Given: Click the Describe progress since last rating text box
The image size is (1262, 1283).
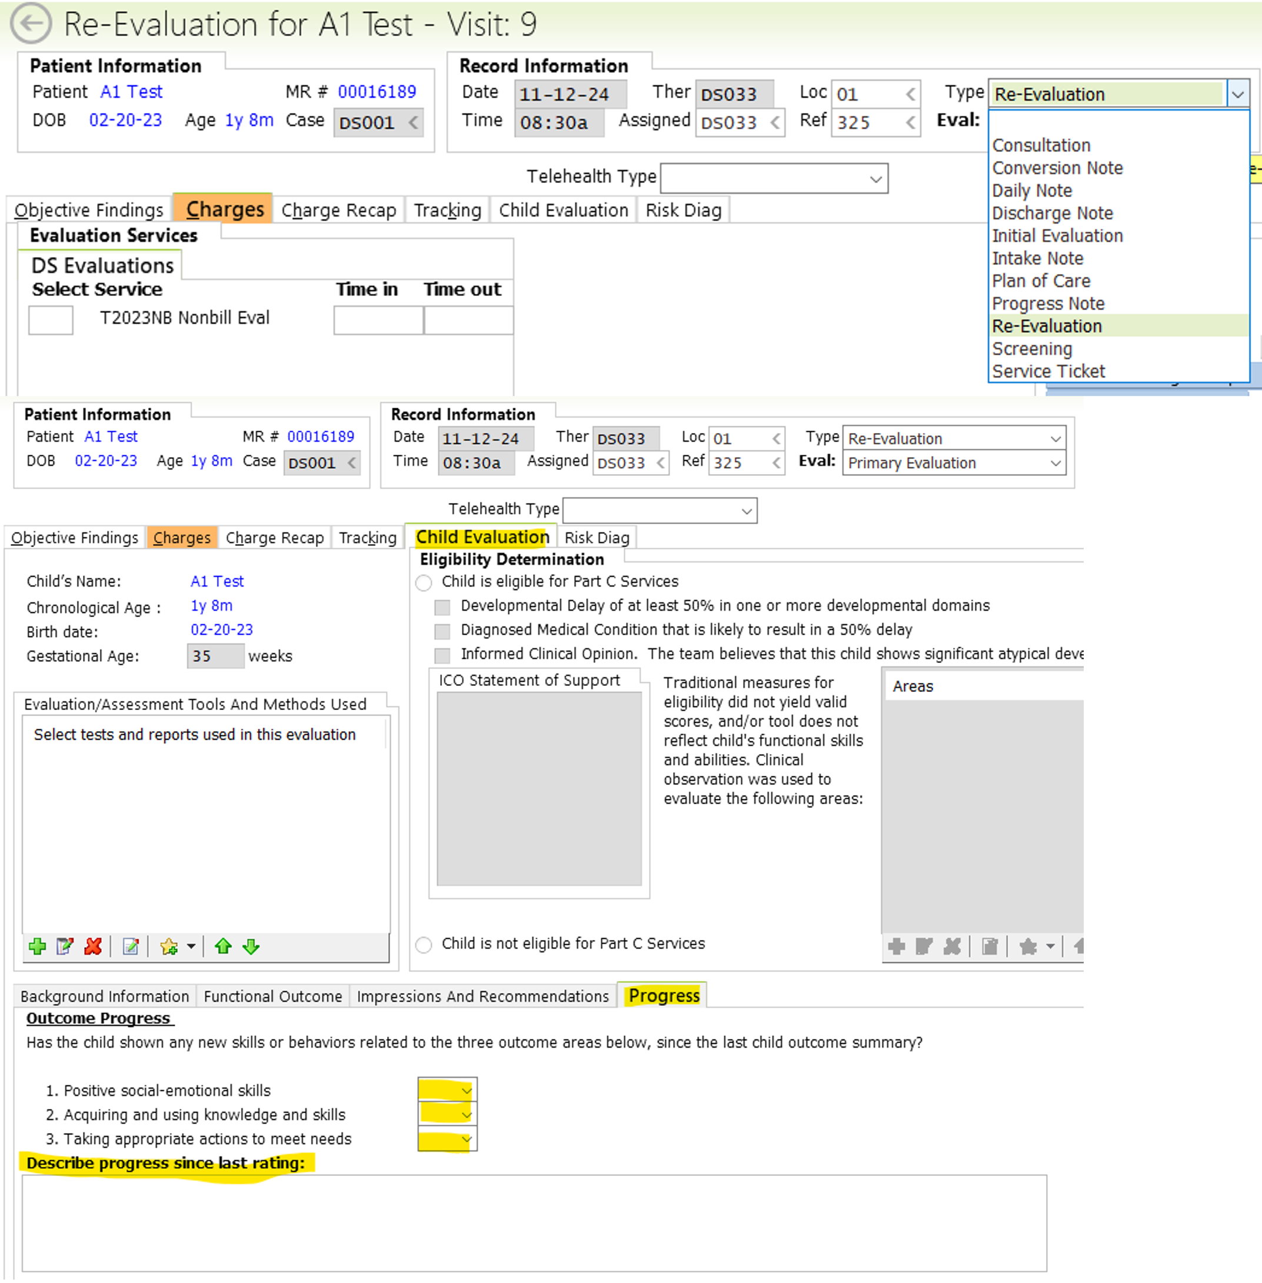Looking at the screenshot, I should (534, 1222).
